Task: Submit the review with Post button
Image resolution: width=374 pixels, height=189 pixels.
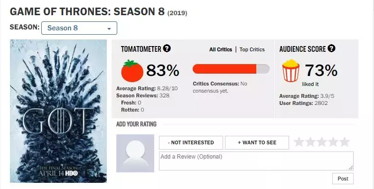Action: pyautogui.click(x=343, y=179)
